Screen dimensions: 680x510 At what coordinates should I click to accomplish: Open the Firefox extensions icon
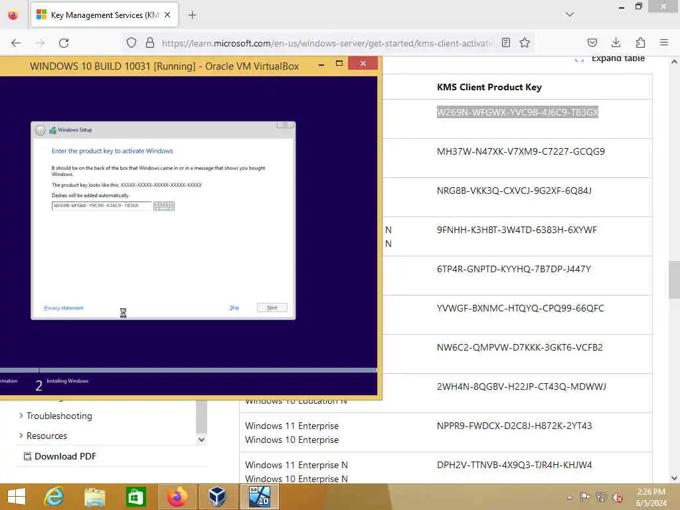pos(640,42)
